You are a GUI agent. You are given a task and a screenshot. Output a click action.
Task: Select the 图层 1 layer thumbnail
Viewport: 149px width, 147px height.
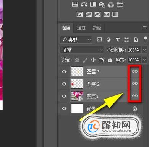click(x=77, y=96)
